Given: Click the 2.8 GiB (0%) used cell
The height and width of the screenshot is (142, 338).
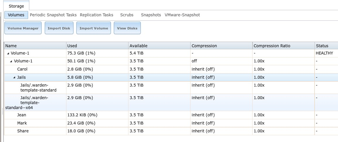Looking at the screenshot, I should point(97,69).
